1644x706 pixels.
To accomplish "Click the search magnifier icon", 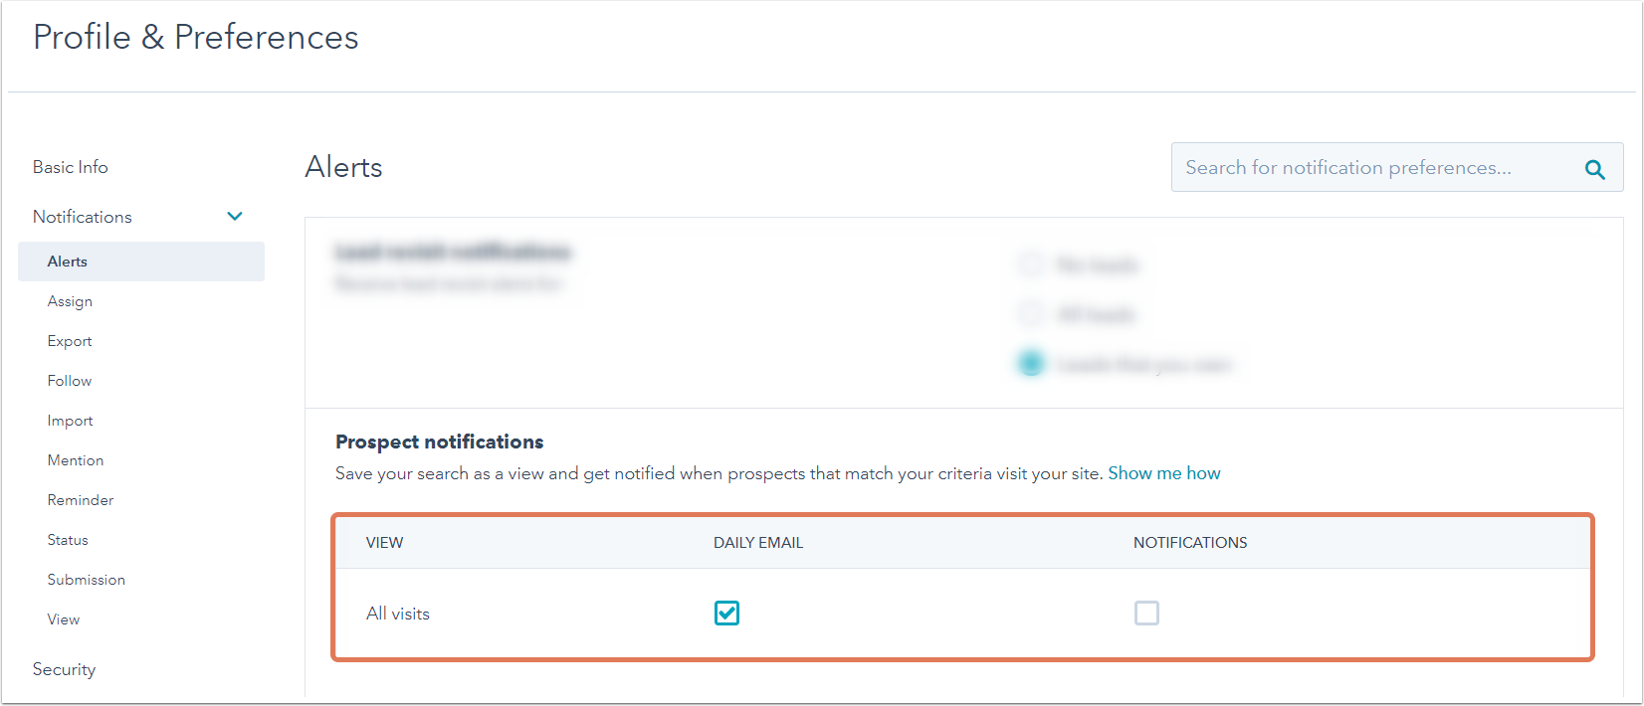I will pos(1594,169).
